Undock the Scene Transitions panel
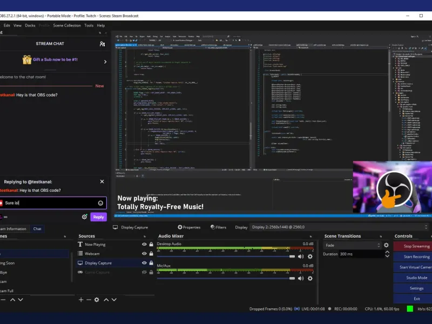432x324 pixels. (x=381, y=237)
